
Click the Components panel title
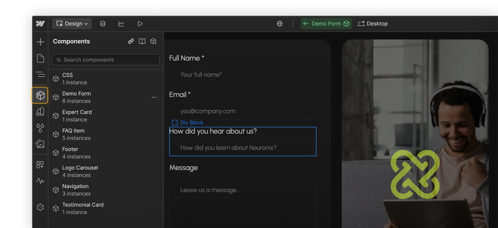(71, 41)
